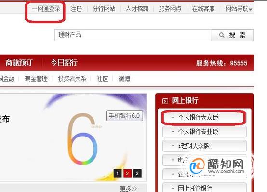
Task: Open the 一网通登录 login link
Action: tap(46, 9)
